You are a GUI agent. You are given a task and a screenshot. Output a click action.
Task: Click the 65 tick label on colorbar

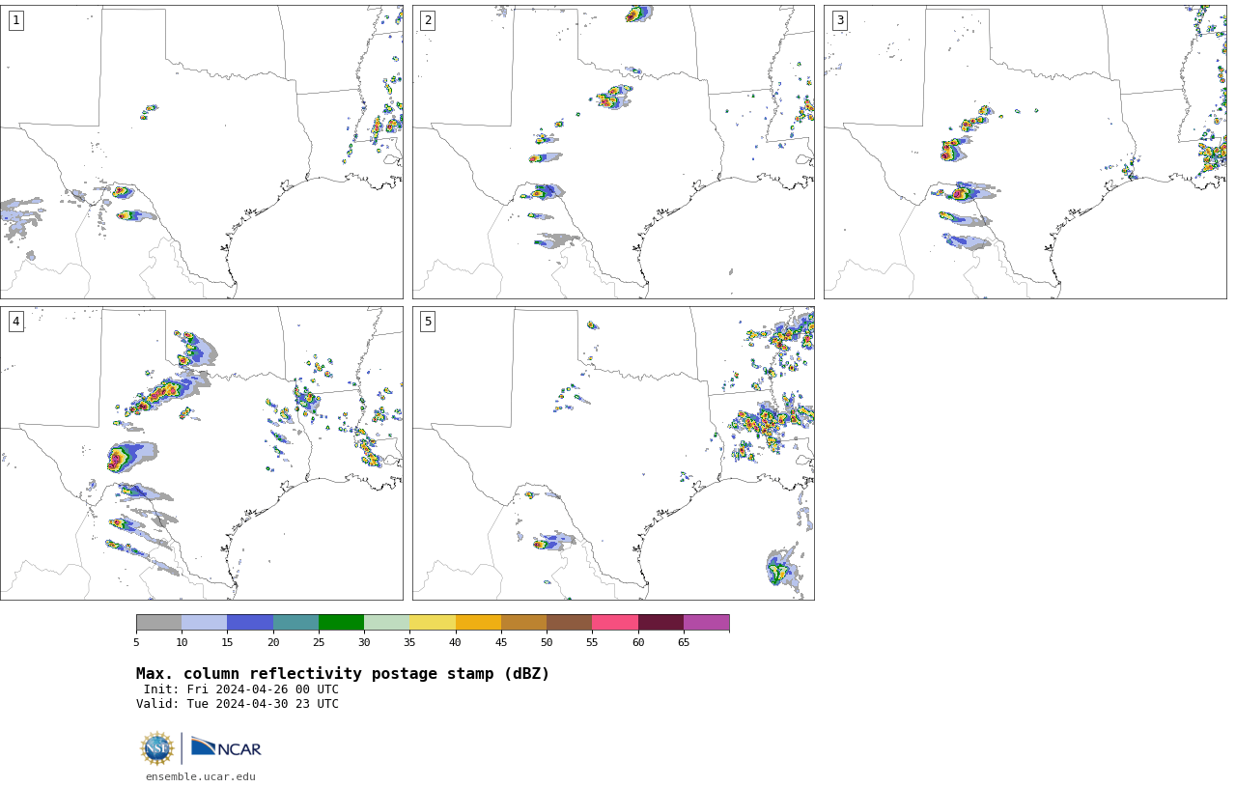point(684,642)
